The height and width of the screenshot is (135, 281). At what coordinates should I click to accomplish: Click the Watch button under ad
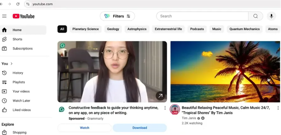pyautogui.click(x=84, y=128)
